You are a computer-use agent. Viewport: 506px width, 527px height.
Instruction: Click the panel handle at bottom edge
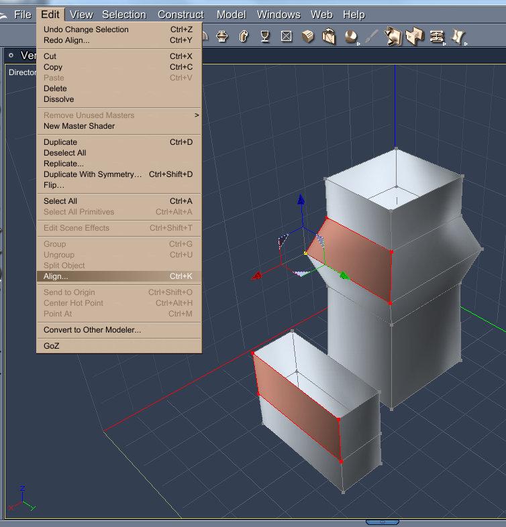(383, 522)
